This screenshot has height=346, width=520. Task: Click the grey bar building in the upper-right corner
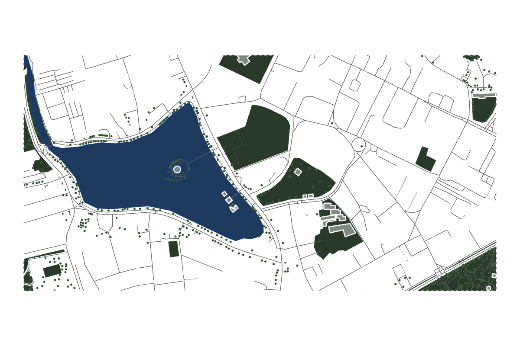click(484, 96)
